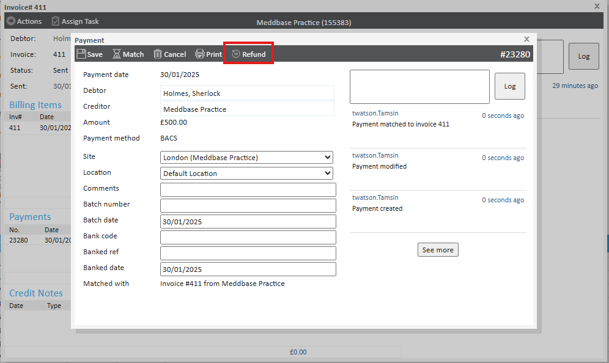Click the Print printer icon
This screenshot has width=609, height=363.
click(x=200, y=54)
